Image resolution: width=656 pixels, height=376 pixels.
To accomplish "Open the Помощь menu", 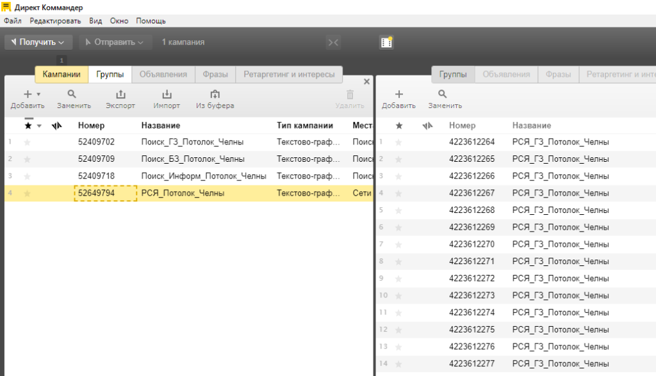I will click(151, 21).
